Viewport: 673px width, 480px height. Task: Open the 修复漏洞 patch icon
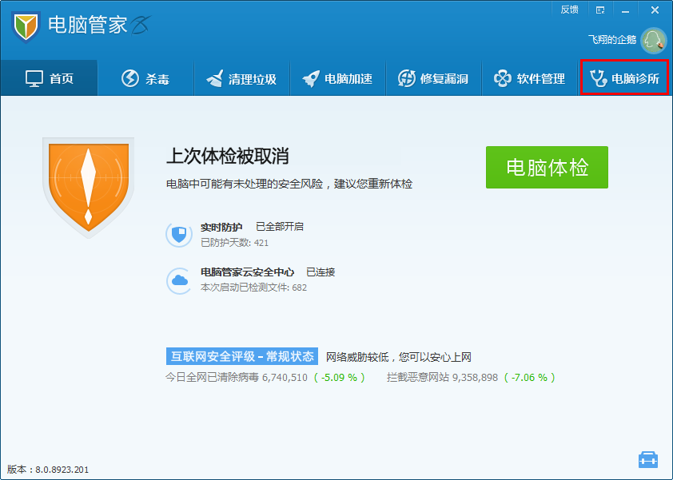tap(405, 77)
